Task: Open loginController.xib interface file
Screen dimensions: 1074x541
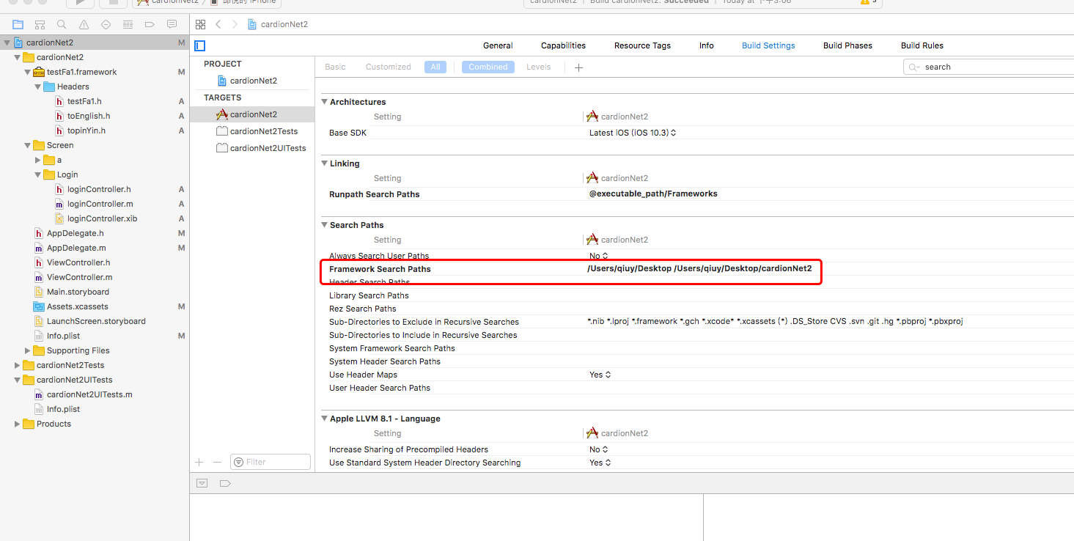Action: point(101,218)
